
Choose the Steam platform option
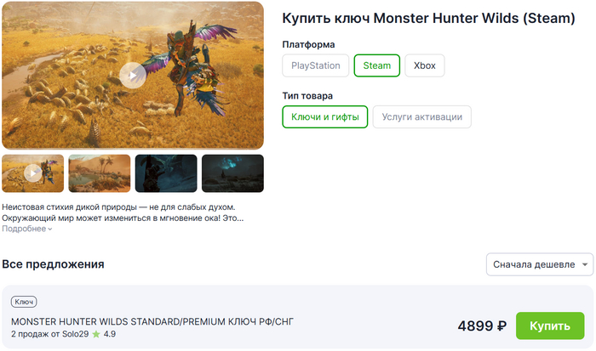click(376, 65)
